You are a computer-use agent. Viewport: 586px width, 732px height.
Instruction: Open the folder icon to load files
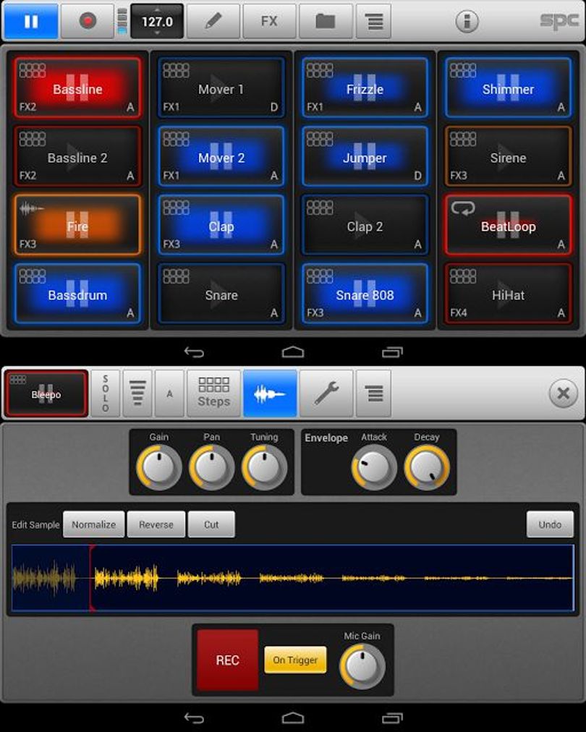(325, 21)
